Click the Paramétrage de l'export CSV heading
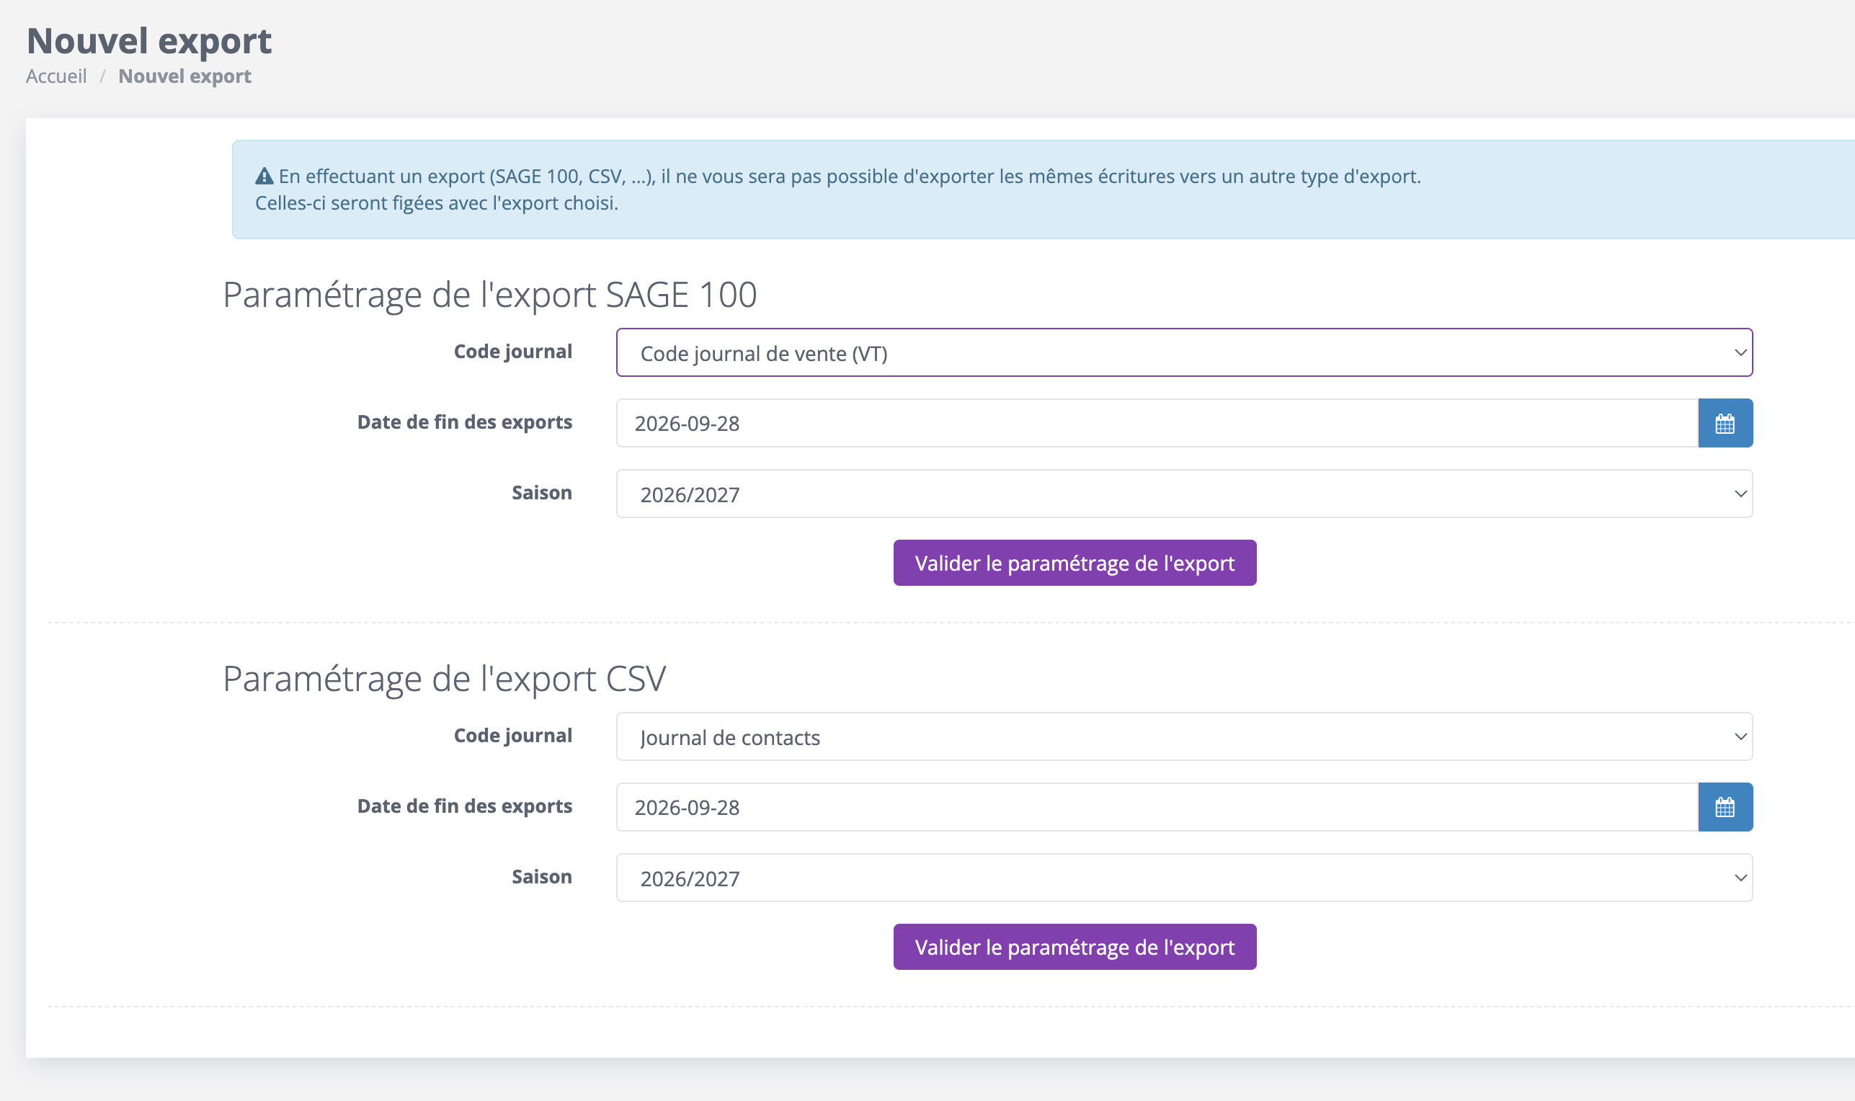 click(445, 679)
